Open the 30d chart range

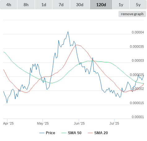(x=80, y=5)
